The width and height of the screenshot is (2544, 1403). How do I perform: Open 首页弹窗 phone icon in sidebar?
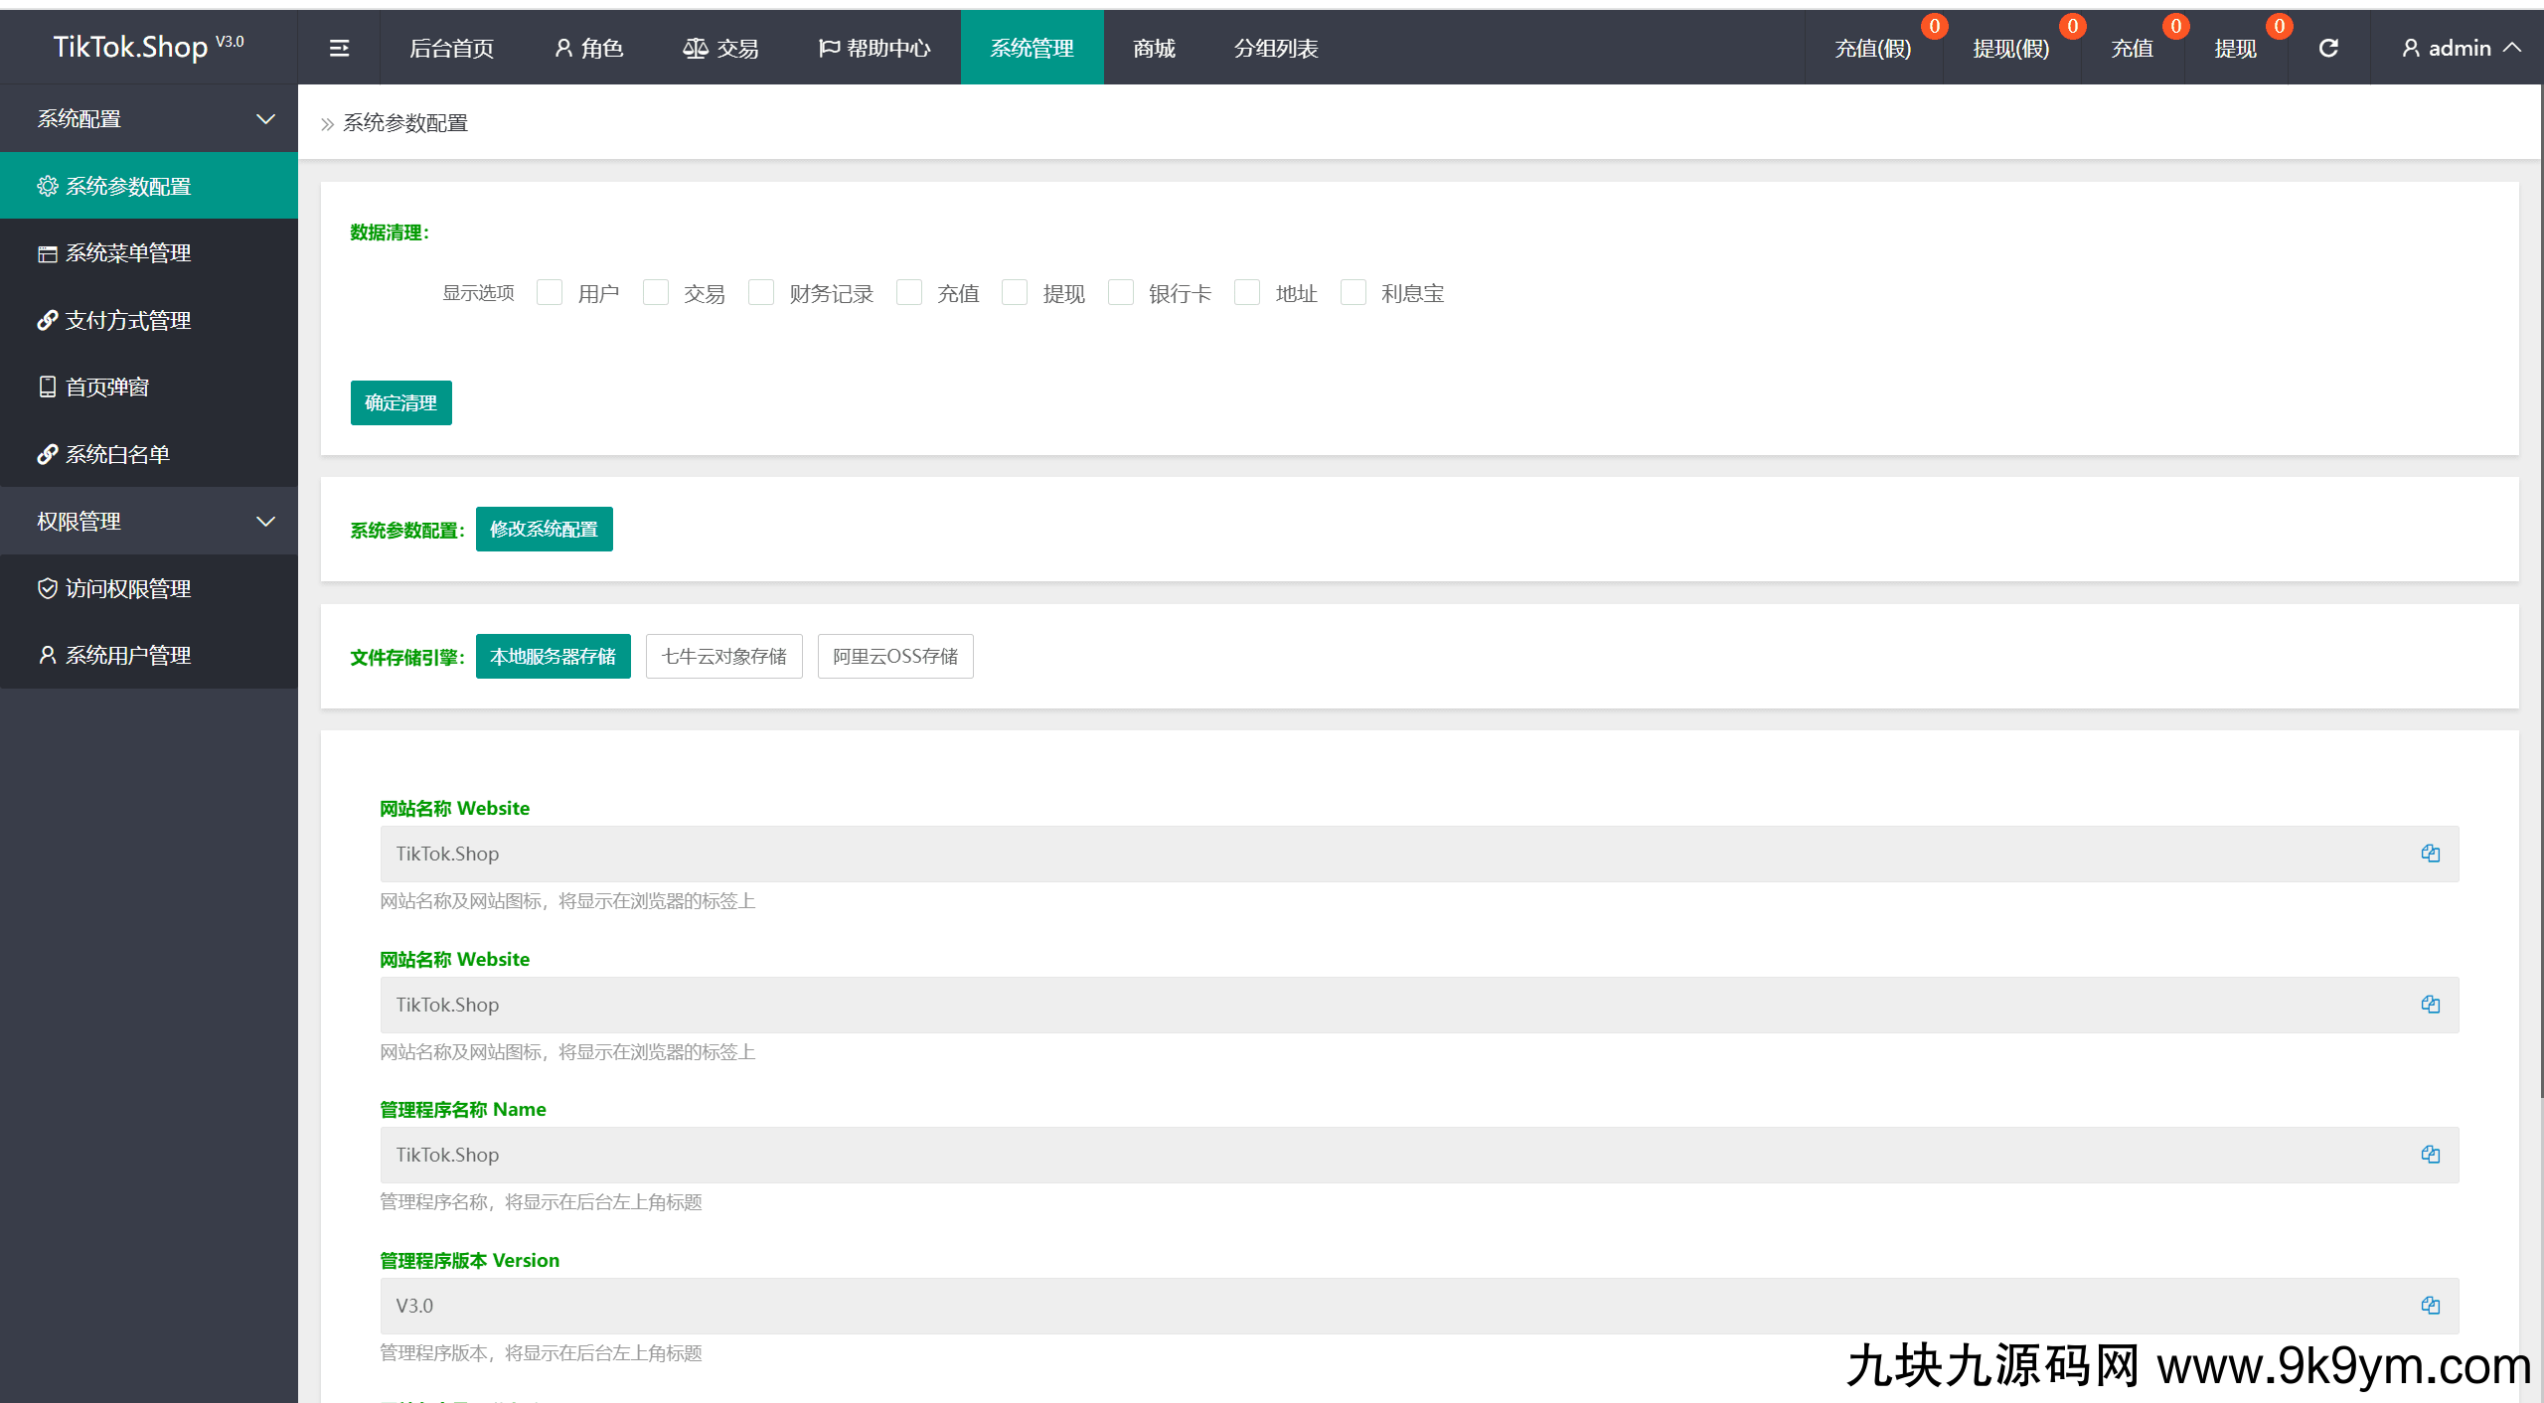pyautogui.click(x=47, y=387)
